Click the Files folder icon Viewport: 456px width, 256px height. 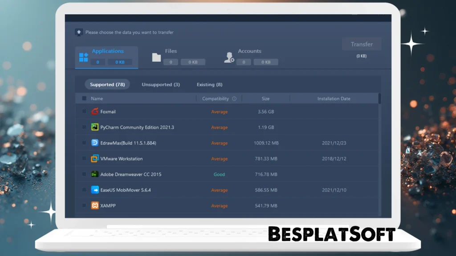(x=156, y=56)
